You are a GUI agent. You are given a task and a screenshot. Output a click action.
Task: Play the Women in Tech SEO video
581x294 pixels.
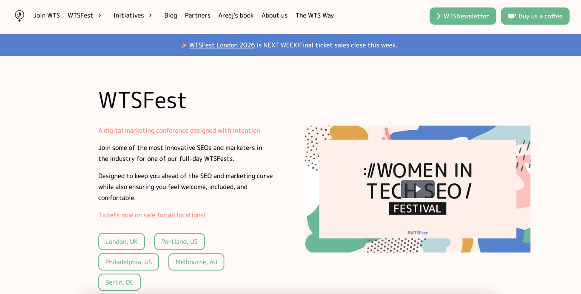(418, 189)
